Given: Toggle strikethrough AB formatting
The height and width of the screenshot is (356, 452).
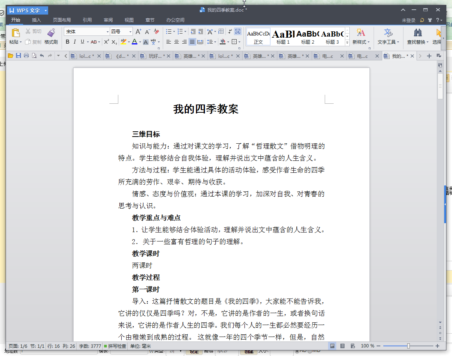Looking at the screenshot, I should (x=94, y=42).
